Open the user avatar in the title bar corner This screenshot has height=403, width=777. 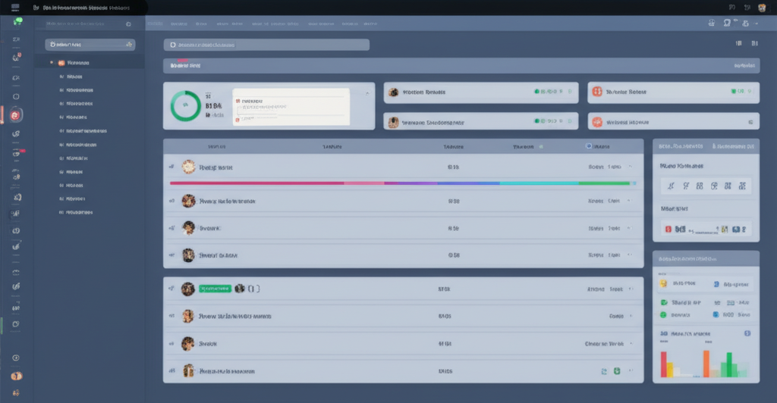[x=762, y=8]
